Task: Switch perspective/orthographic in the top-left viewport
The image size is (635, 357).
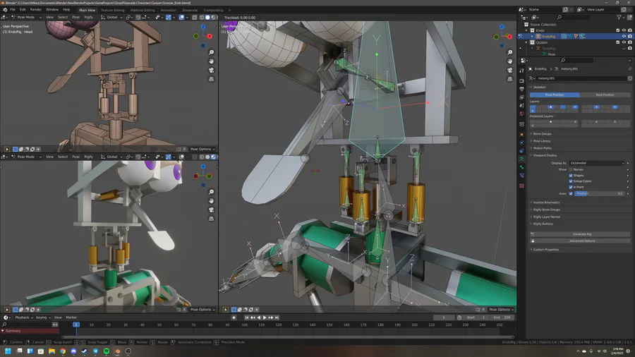Action: tap(212, 79)
